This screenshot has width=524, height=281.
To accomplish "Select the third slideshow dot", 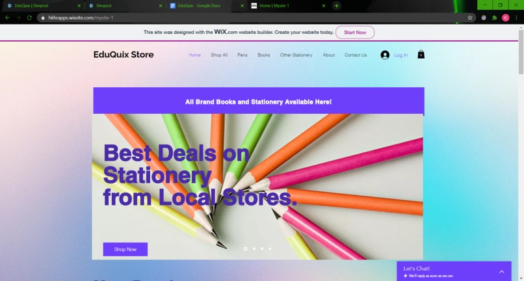I will tap(262, 248).
